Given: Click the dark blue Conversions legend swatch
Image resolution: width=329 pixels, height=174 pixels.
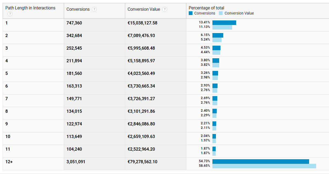Looking at the screenshot, I should pos(191,13).
